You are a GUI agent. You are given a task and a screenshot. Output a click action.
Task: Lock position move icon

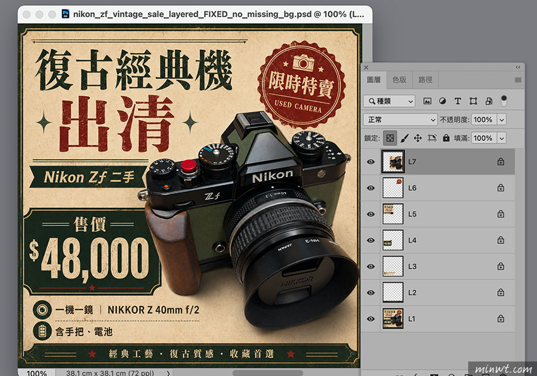(418, 138)
